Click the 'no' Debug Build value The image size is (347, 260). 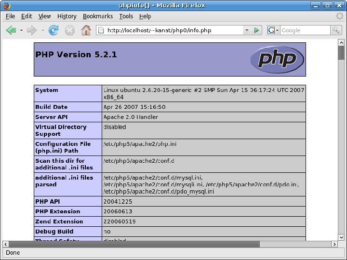pos(107,232)
